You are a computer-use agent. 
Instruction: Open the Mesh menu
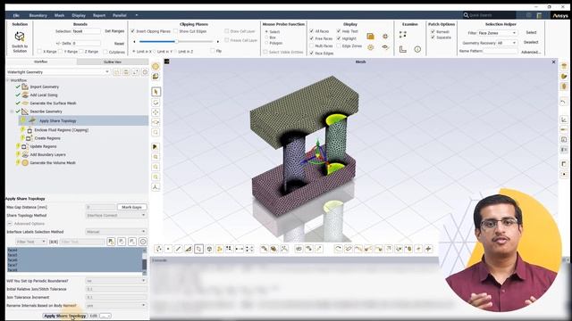pos(60,15)
